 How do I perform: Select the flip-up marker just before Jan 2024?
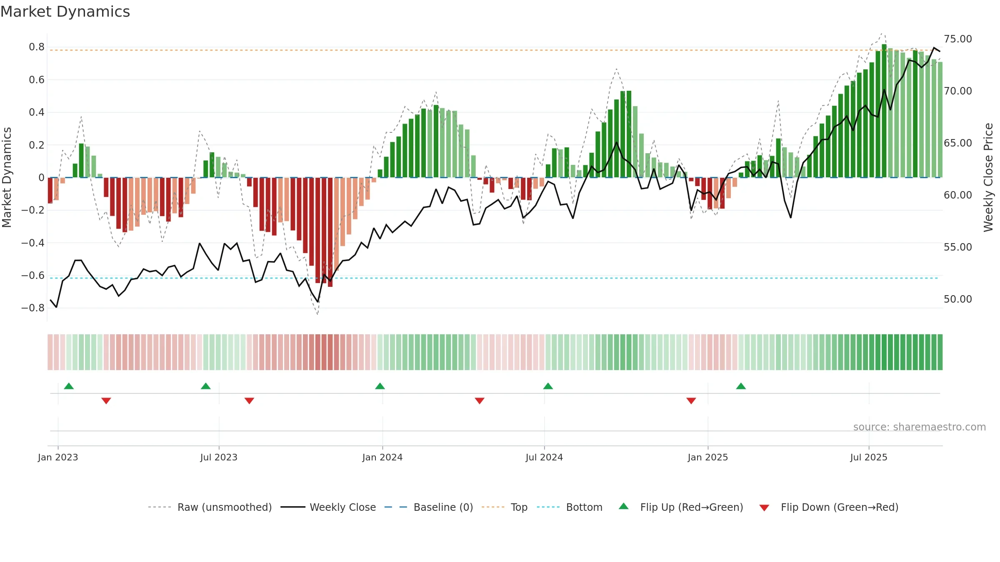click(x=380, y=386)
